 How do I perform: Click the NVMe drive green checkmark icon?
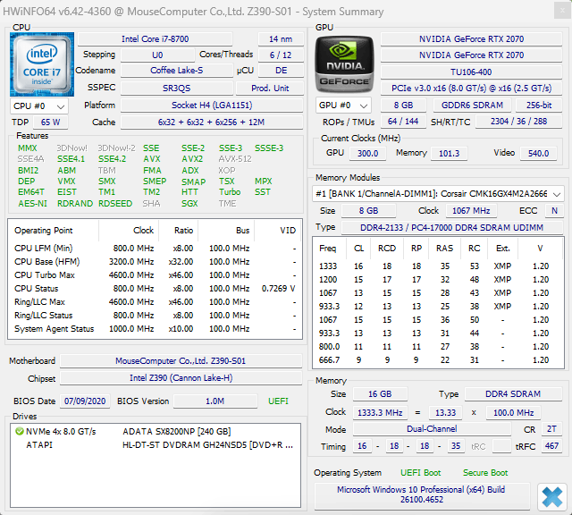pyautogui.click(x=20, y=432)
